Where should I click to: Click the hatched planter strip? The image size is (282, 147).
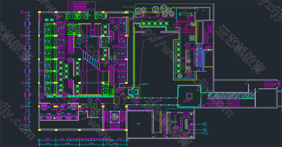(x=231, y=95)
